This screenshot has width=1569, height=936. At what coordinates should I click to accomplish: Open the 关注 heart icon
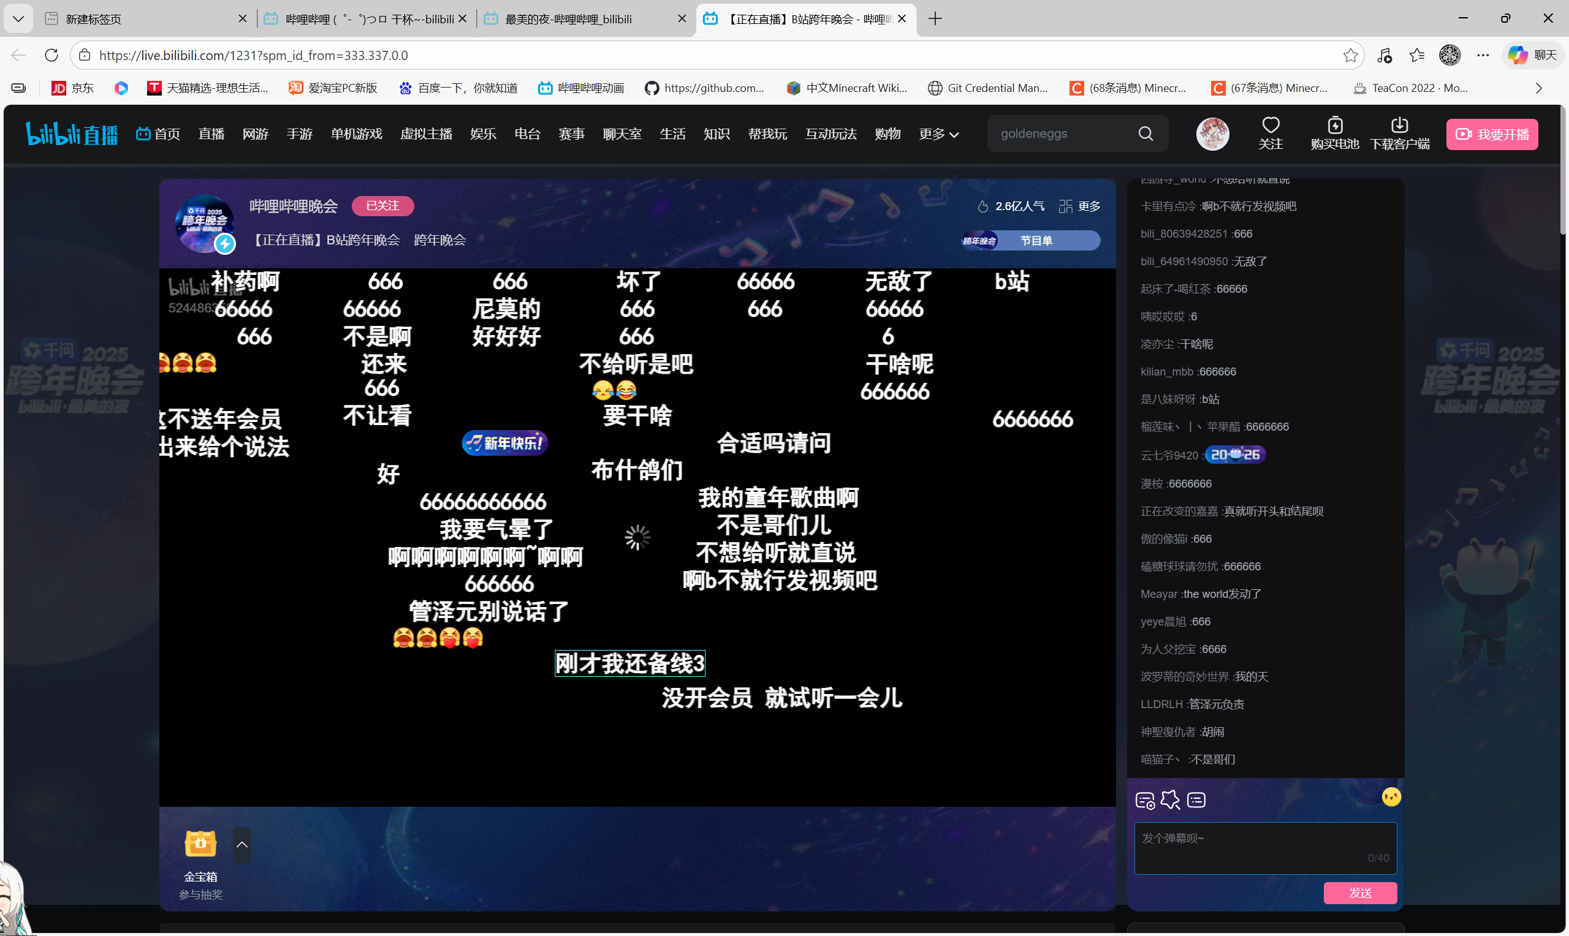tap(1270, 125)
